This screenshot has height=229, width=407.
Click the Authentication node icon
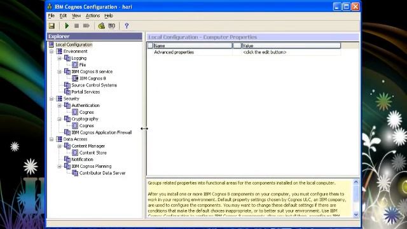coord(67,106)
